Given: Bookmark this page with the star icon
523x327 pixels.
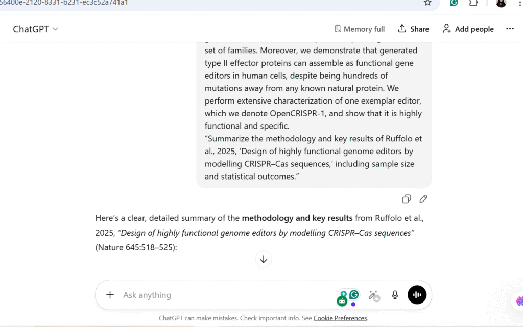Looking at the screenshot, I should (427, 3).
